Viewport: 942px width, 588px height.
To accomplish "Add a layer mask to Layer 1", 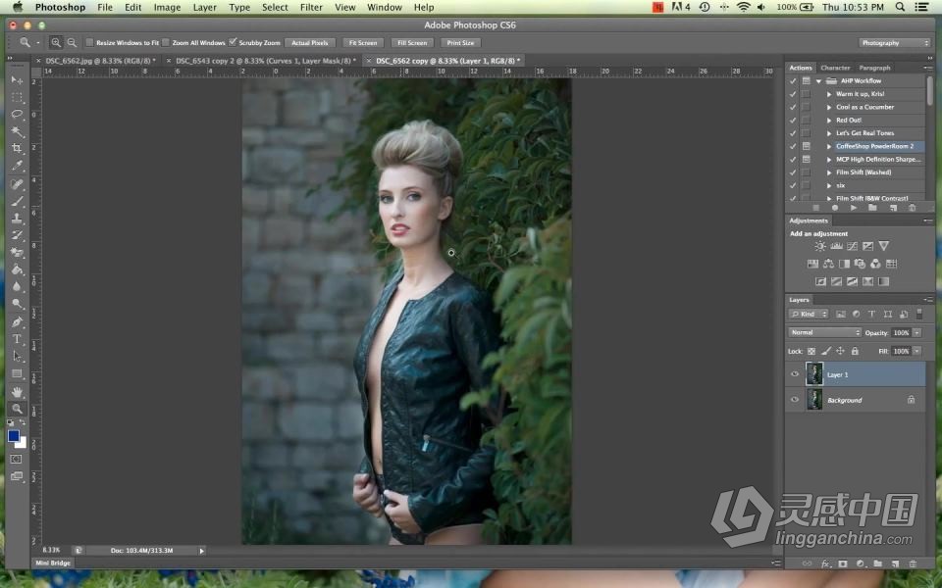I will [x=842, y=563].
